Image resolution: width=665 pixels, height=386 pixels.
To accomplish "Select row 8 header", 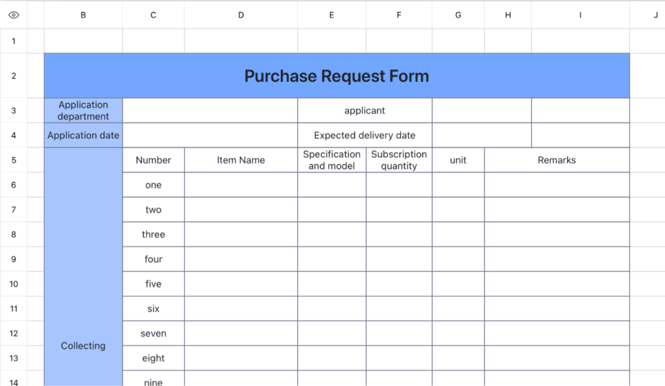I will (14, 234).
